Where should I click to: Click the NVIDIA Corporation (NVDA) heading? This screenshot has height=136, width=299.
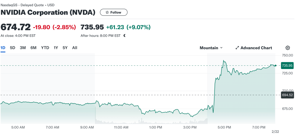coord(48,12)
